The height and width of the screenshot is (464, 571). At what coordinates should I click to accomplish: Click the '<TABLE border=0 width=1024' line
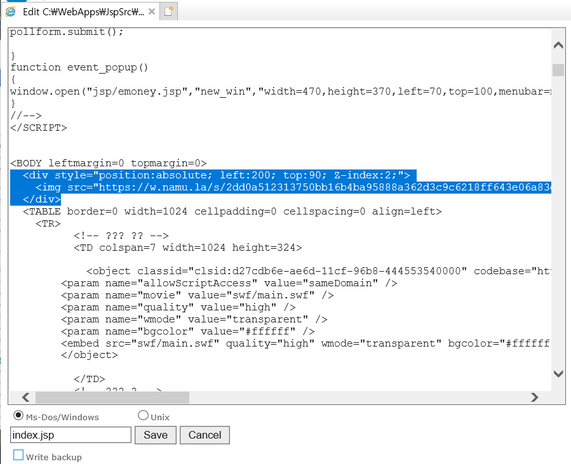[232, 211]
